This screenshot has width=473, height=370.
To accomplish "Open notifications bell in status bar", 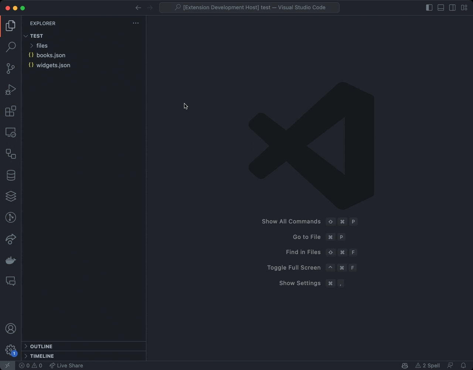I will (x=463, y=366).
